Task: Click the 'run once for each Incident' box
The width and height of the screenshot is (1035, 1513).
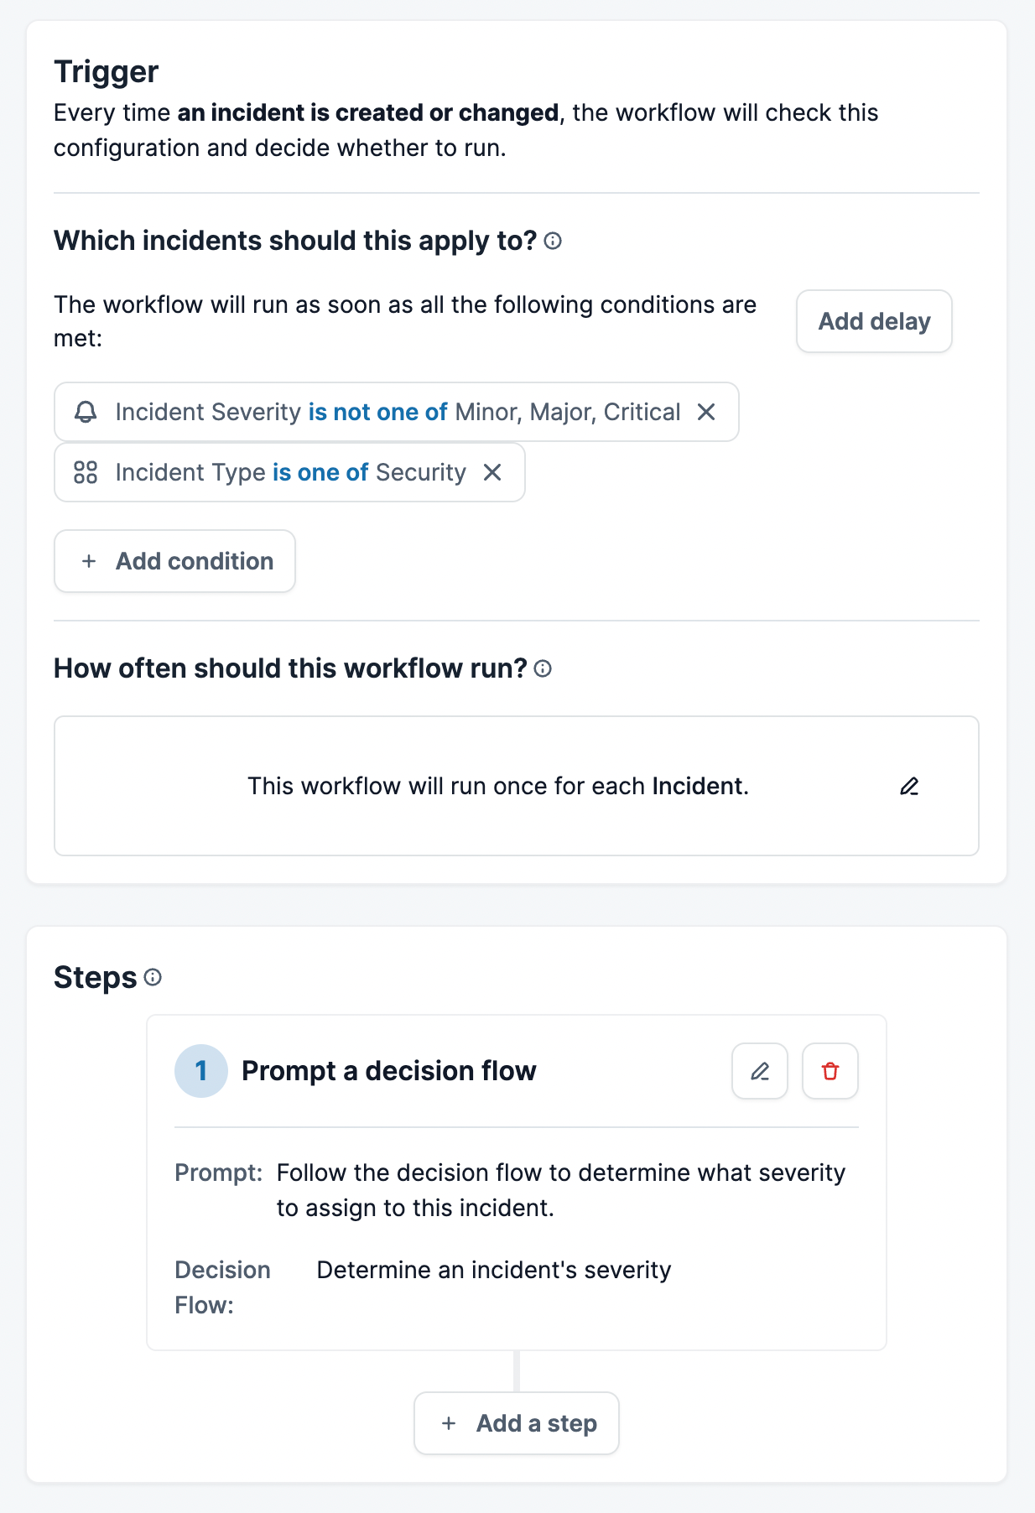Action: pos(498,786)
